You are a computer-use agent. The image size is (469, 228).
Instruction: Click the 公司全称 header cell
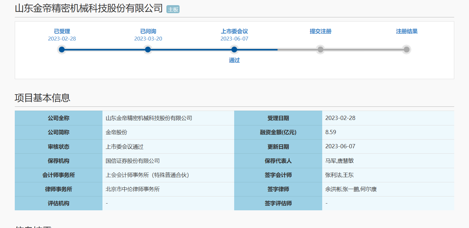[58, 118]
